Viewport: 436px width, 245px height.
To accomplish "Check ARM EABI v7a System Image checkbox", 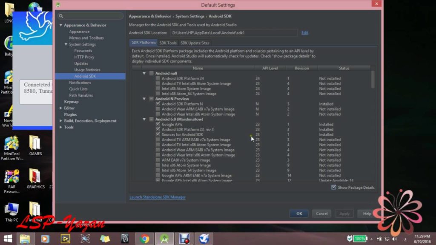I will coord(158,160).
